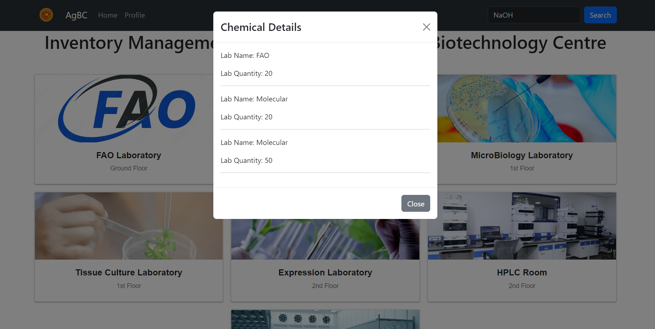Open the Profile page

pyautogui.click(x=135, y=15)
